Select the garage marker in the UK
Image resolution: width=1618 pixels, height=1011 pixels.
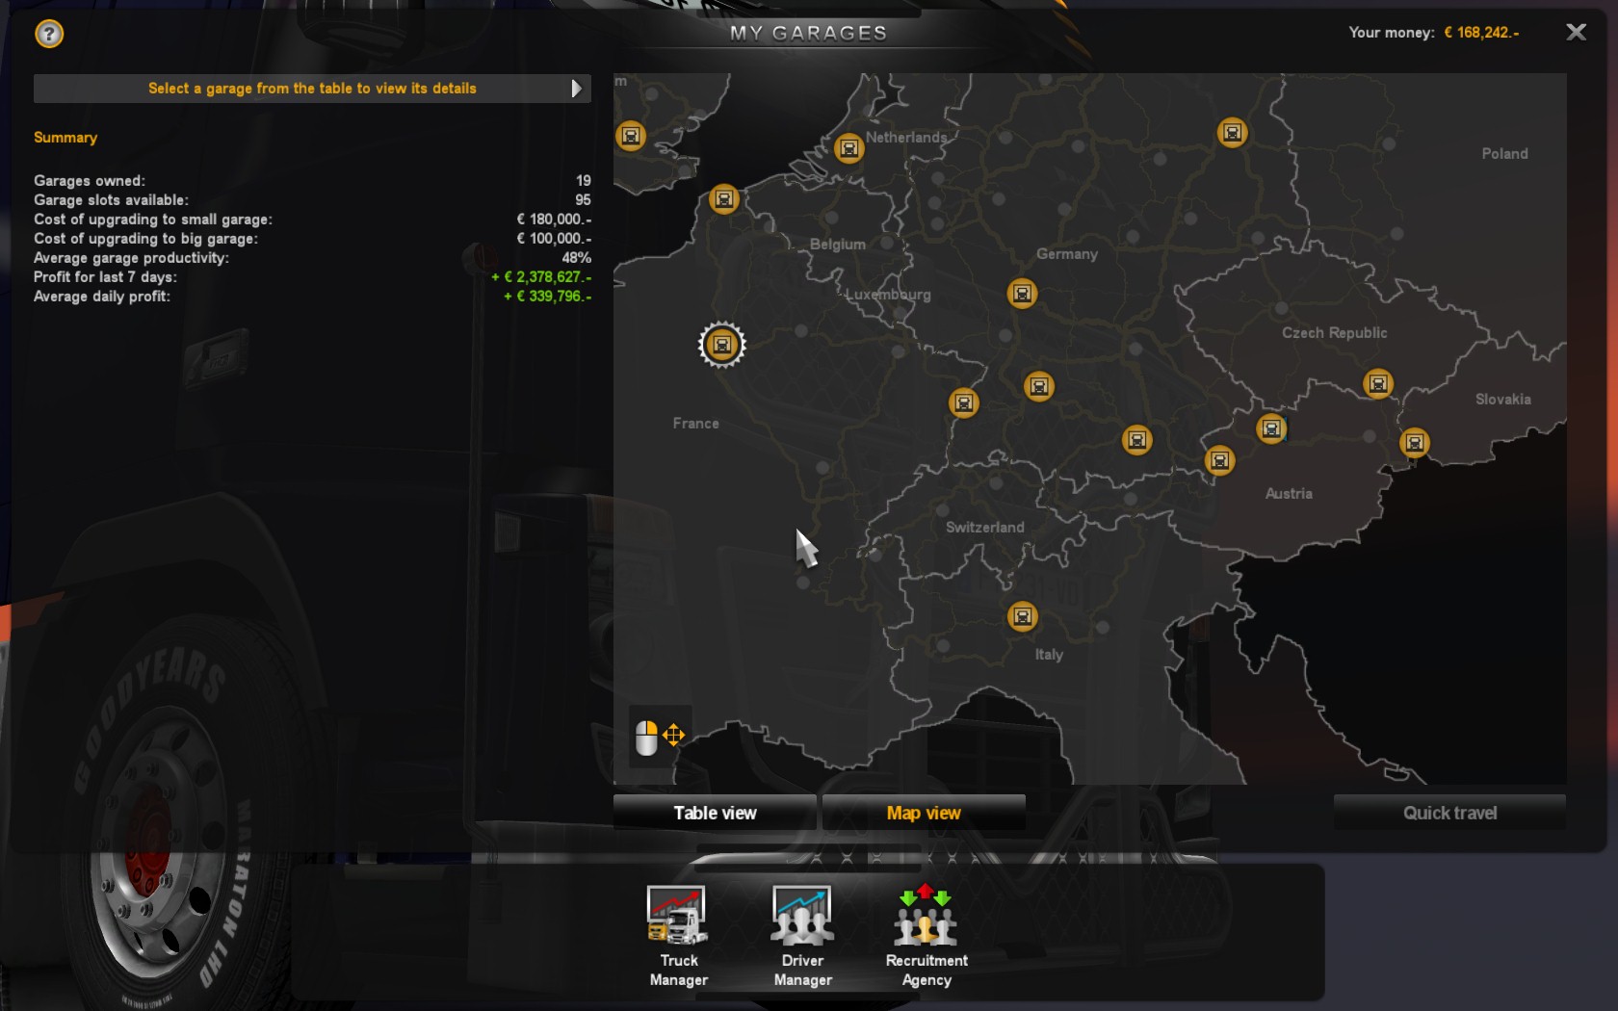tap(631, 136)
